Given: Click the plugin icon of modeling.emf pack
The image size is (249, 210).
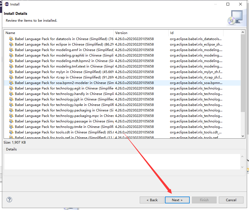Looking at the screenshot, I should [x=11, y=50].
